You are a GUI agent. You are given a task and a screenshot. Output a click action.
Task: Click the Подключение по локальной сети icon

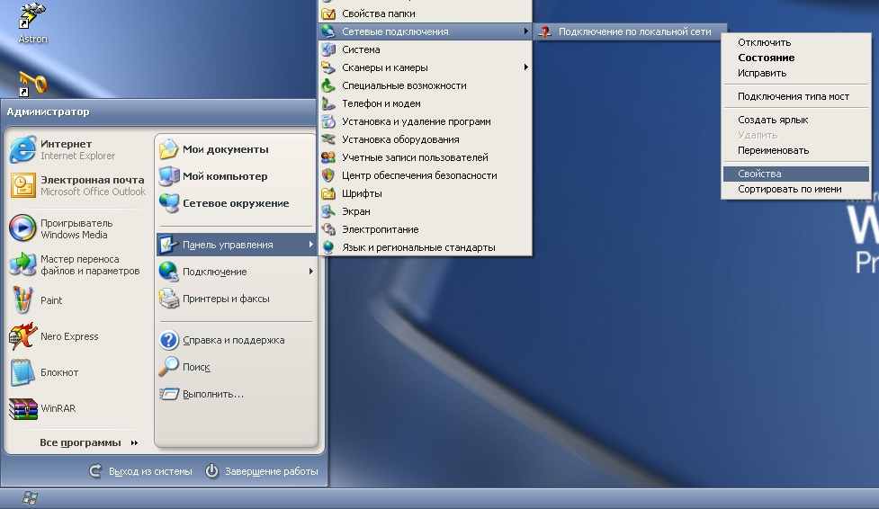[545, 32]
